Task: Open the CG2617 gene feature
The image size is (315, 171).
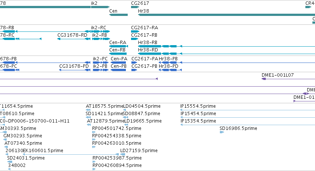Action: coord(135,7)
